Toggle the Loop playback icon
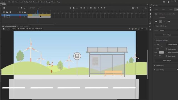 [x=95, y=8]
